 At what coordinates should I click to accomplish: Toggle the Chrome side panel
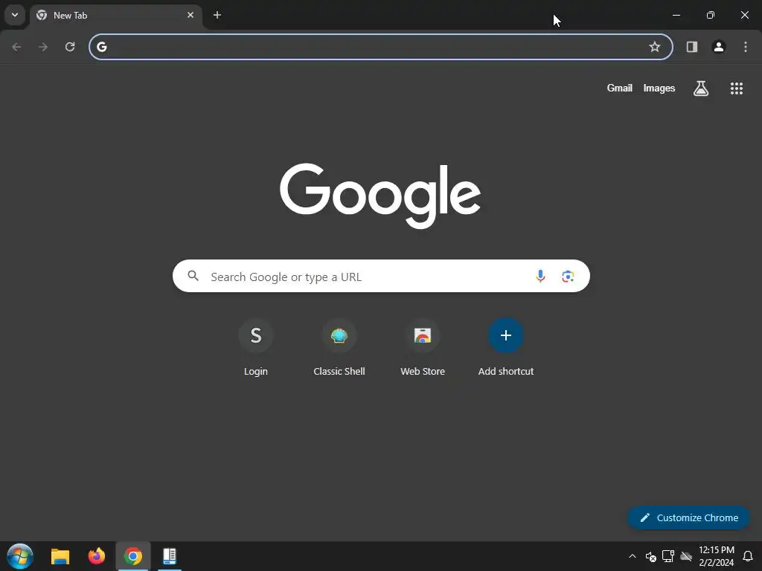[692, 47]
